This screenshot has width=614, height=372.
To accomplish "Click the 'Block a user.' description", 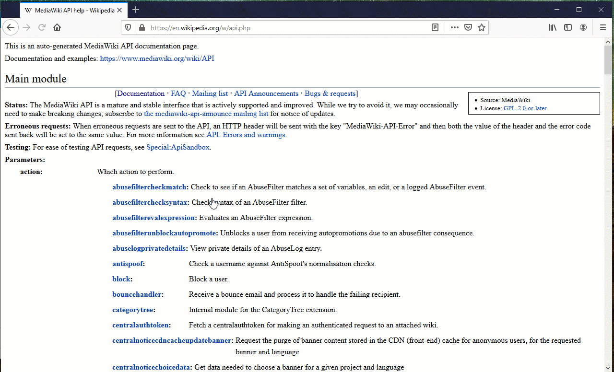I will click(x=209, y=279).
